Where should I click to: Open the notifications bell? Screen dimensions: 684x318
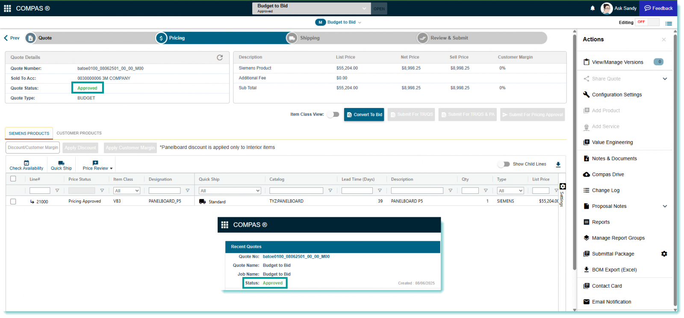point(593,8)
